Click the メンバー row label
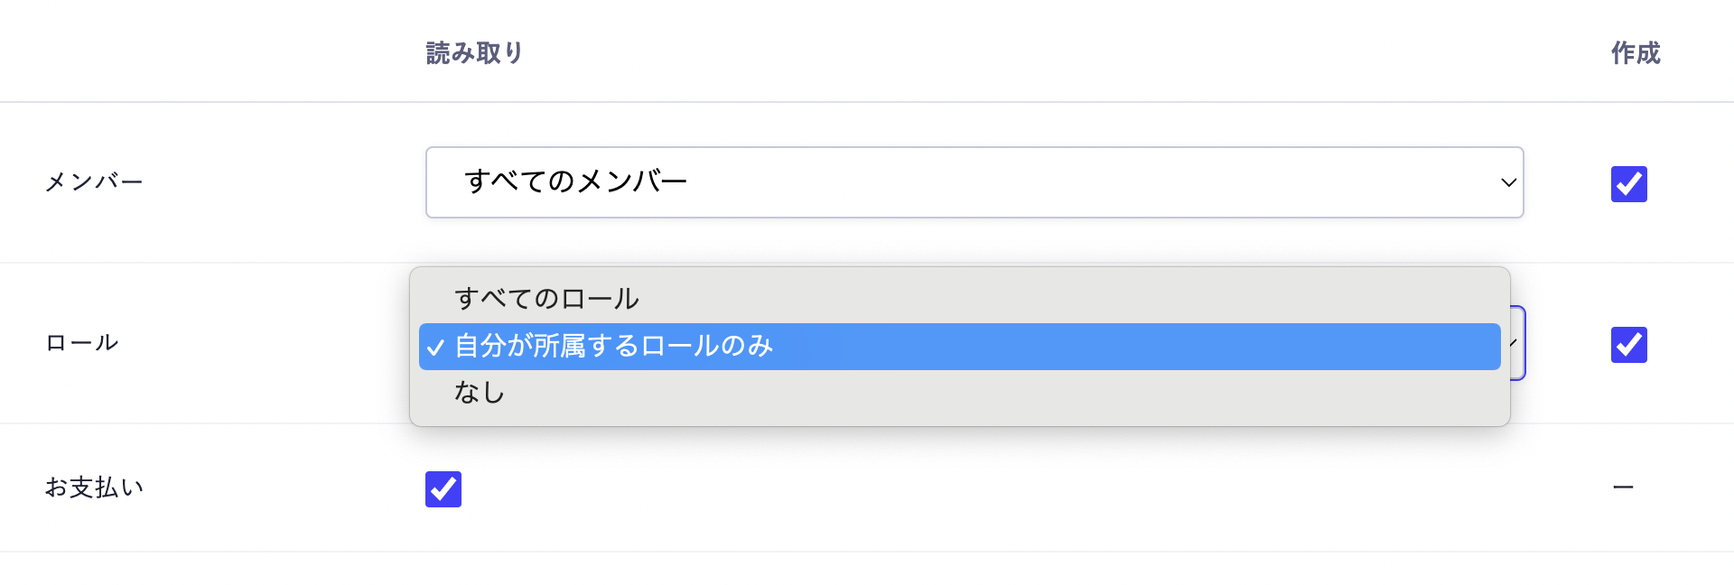 coord(94,182)
